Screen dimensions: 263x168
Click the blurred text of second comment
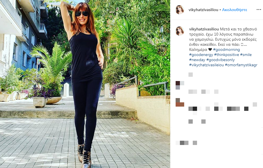click(223, 109)
